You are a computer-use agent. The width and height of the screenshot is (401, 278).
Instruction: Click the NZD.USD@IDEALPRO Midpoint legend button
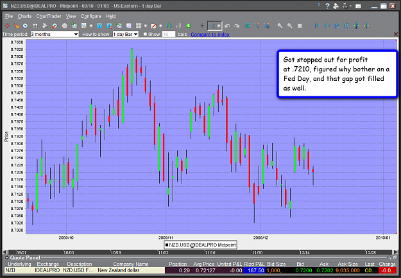[200, 245]
